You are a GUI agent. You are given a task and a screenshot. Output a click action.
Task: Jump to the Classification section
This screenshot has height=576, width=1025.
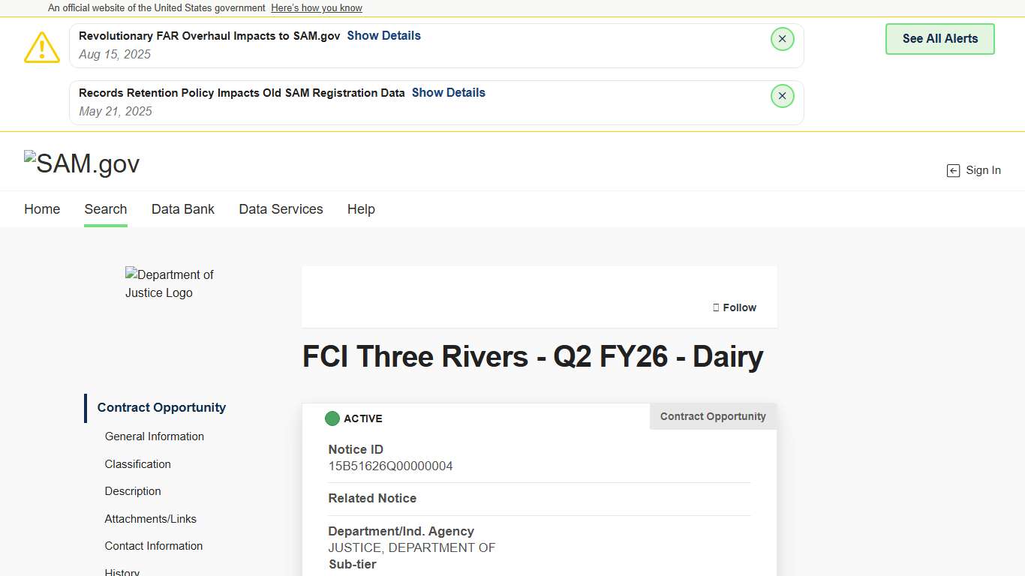138,464
